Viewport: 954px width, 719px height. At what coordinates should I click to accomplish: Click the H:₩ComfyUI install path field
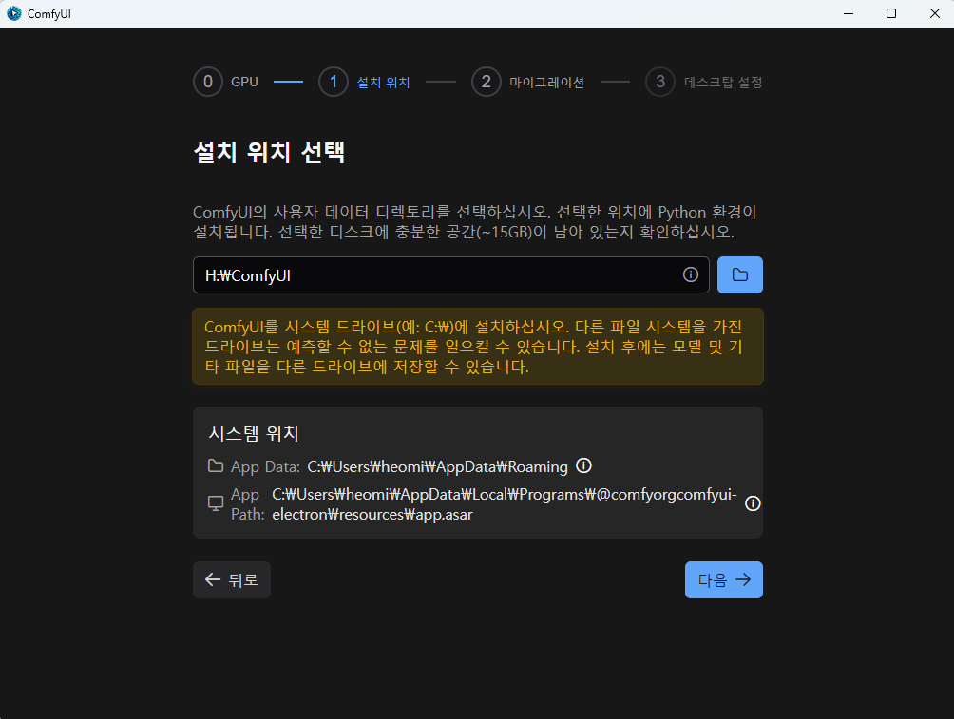click(x=450, y=274)
